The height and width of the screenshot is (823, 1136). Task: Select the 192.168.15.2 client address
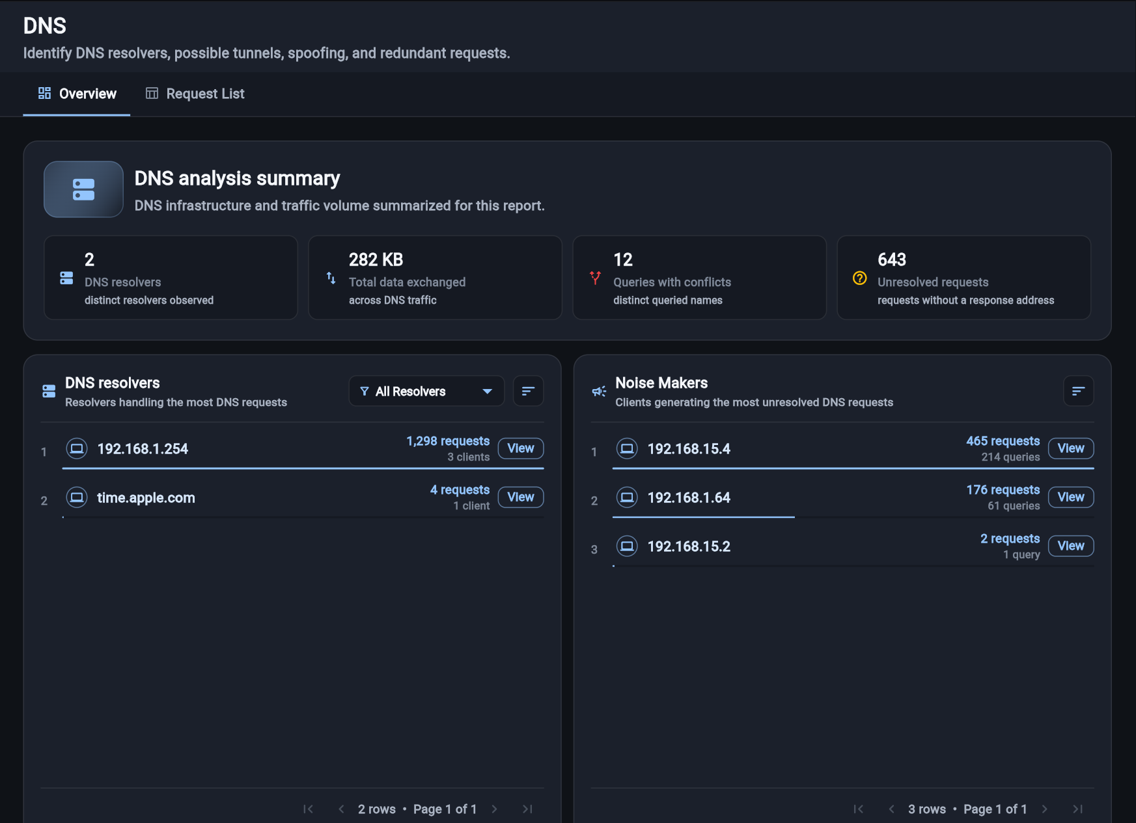pyautogui.click(x=689, y=546)
